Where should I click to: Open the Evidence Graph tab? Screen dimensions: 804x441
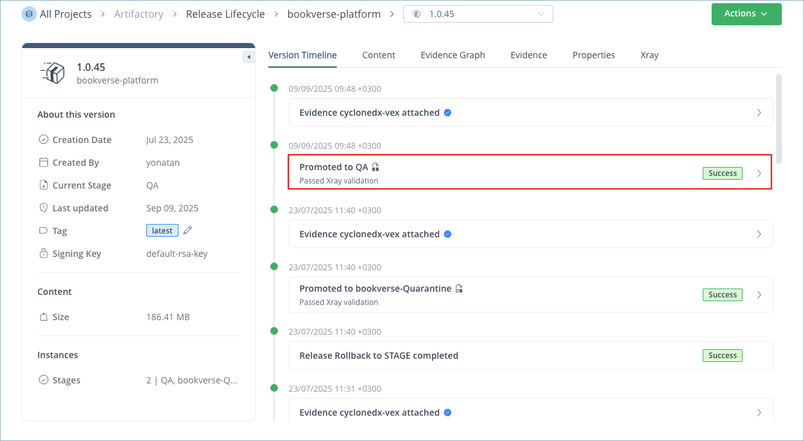point(453,55)
